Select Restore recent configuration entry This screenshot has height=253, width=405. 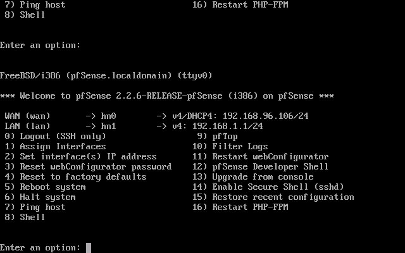click(x=273, y=197)
